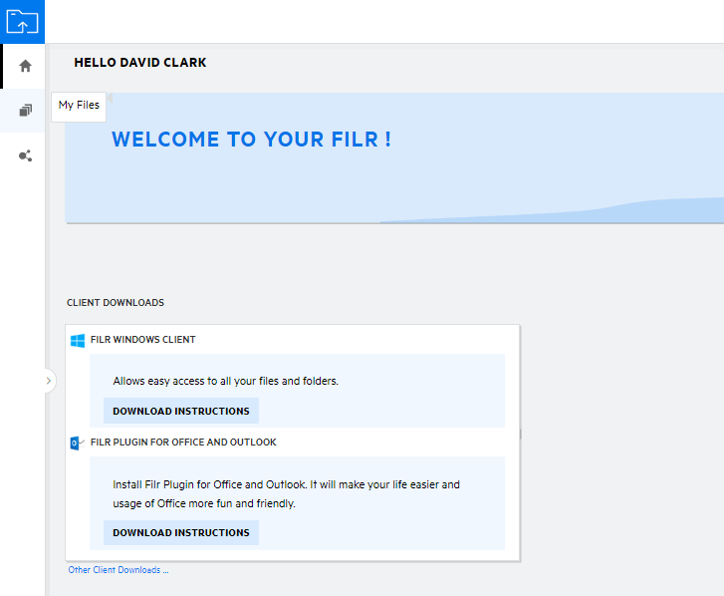Open the sharing icon in sidebar
Image resolution: width=724 pixels, height=596 pixels.
(x=25, y=156)
